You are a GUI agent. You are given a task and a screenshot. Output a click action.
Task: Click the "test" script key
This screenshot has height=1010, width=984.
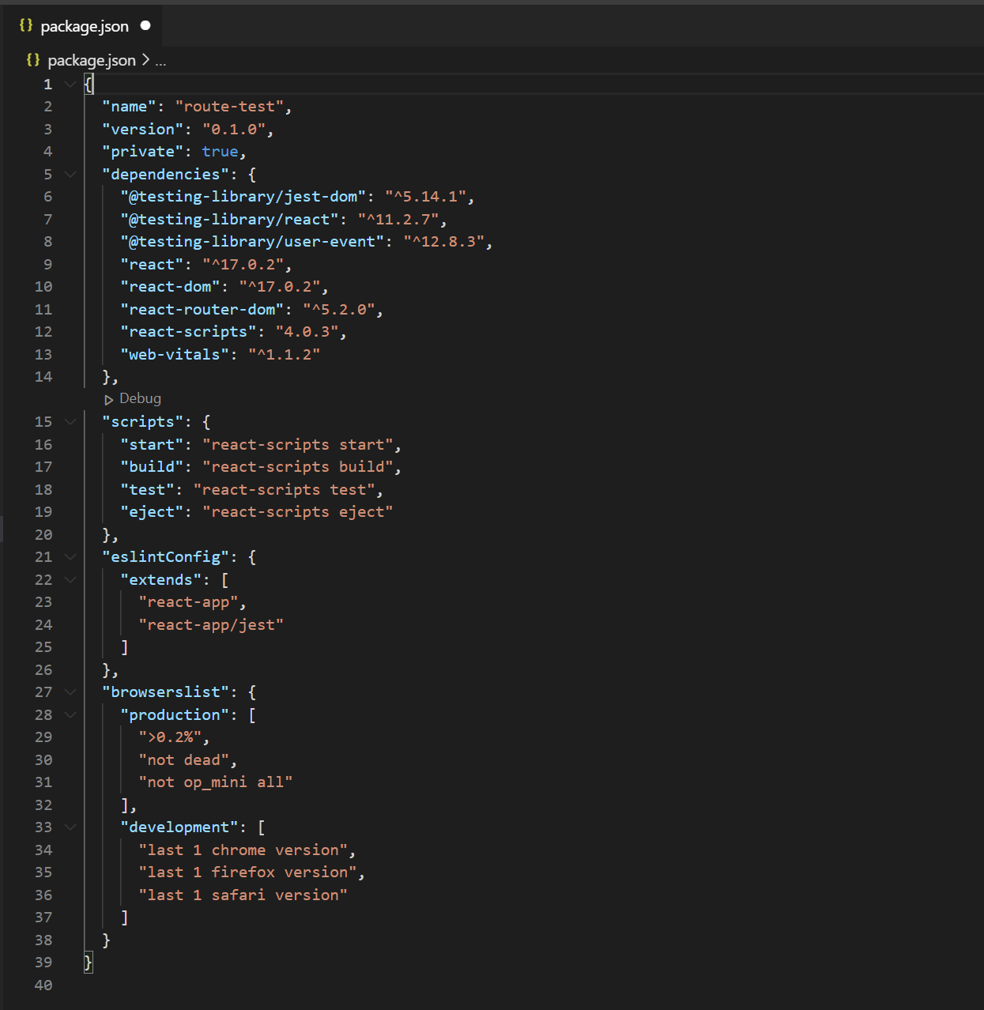click(147, 490)
